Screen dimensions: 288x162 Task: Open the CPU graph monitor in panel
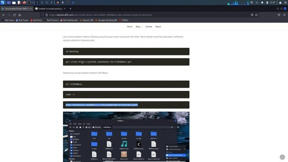(x=238, y=3)
